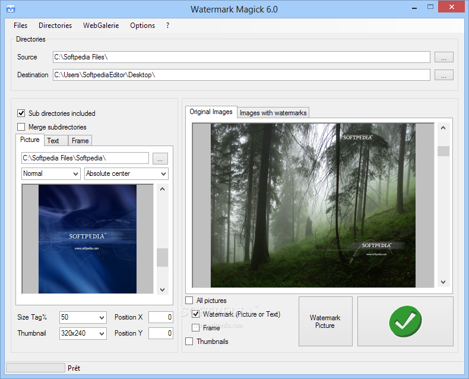Image resolution: width=469 pixels, height=379 pixels.
Task: Close the Watermark Magick window
Action: point(451,7)
